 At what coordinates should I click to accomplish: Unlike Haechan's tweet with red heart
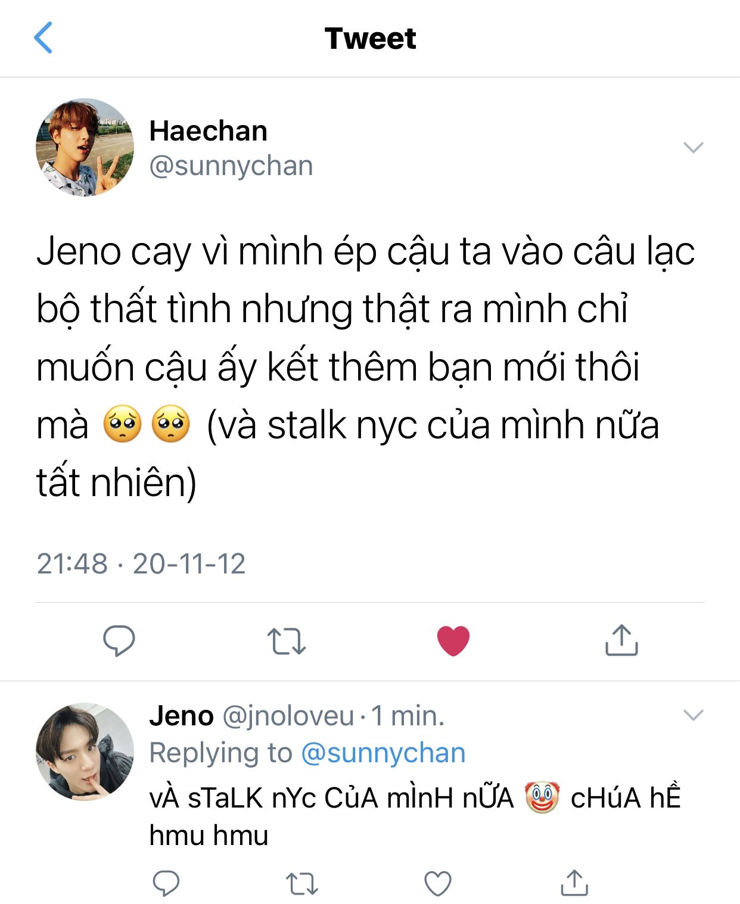453,641
